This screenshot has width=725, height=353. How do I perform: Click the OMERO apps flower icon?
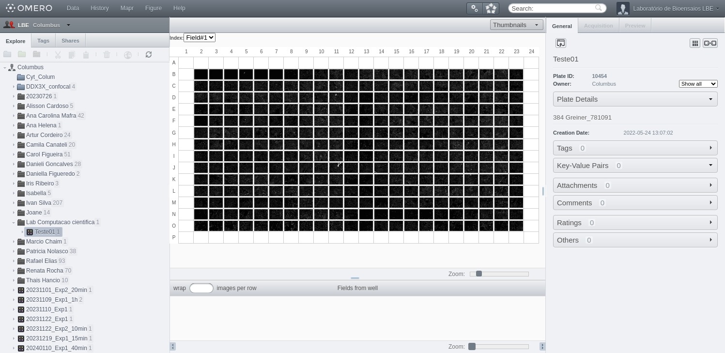click(x=491, y=8)
